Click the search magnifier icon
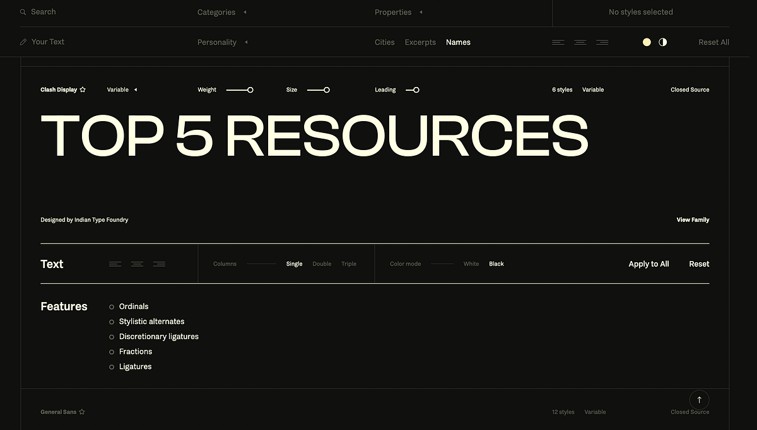This screenshot has height=430, width=757. tap(22, 11)
